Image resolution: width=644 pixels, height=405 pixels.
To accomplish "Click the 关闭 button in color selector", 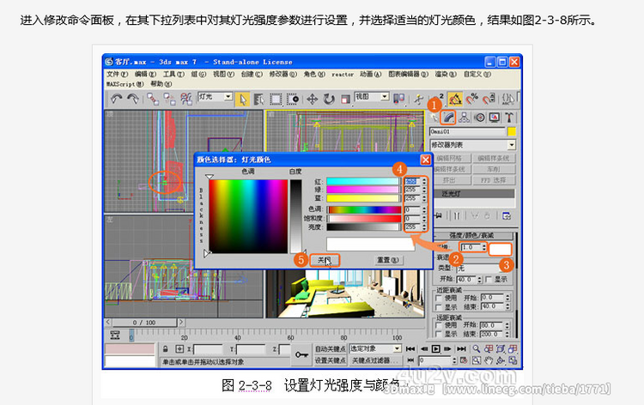I will (325, 260).
